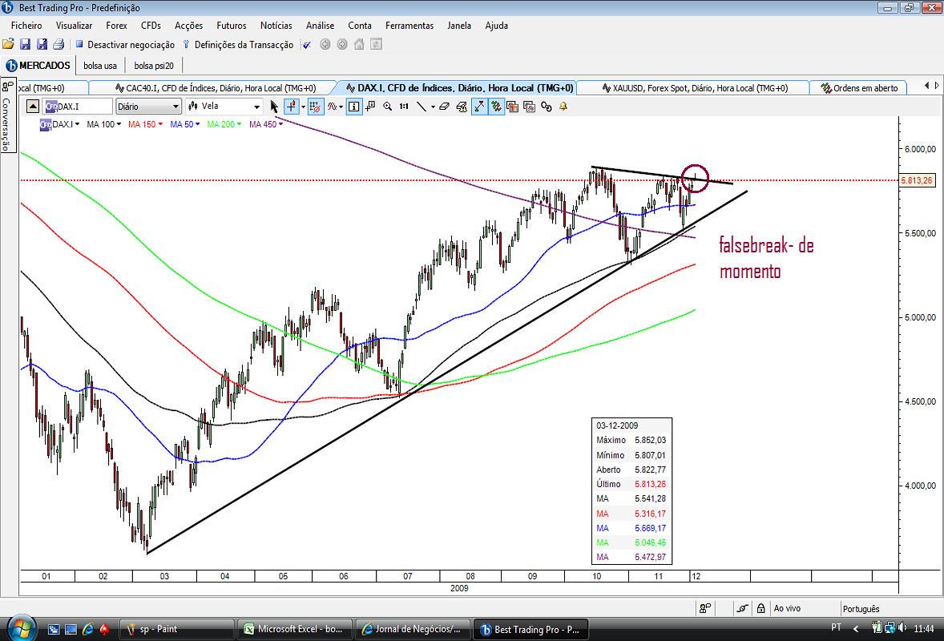The height and width of the screenshot is (641, 944).
Task: Click the save-as disk icon
Action: click(42, 44)
